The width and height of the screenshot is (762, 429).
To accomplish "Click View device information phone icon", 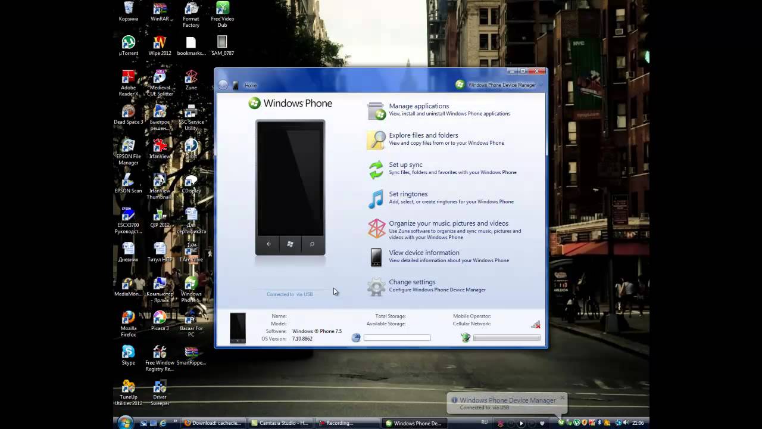I will (376, 257).
